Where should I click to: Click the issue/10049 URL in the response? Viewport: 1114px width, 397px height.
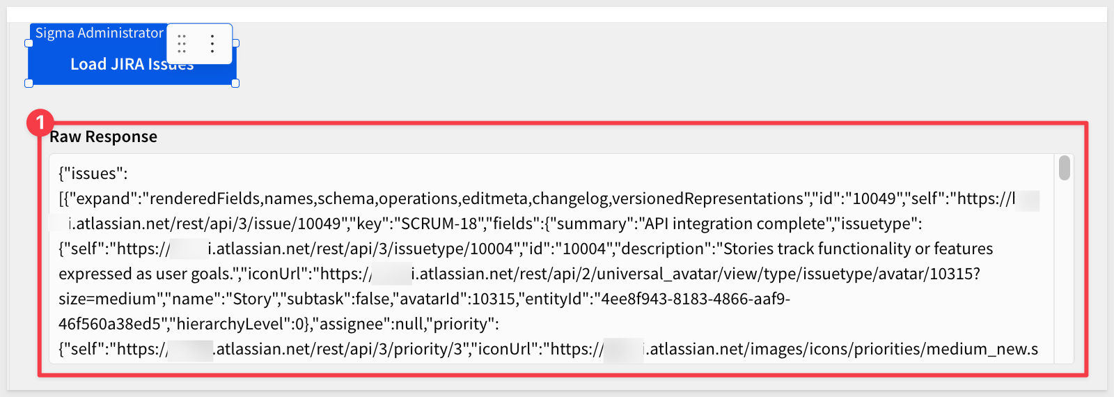coord(209,224)
